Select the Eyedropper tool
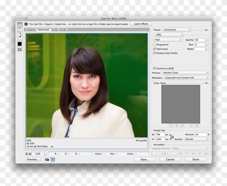This screenshot has height=186, width=227. click(x=19, y=37)
